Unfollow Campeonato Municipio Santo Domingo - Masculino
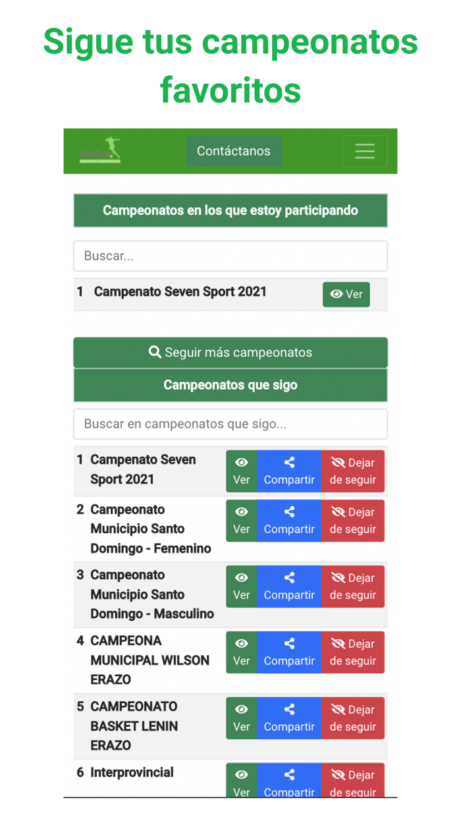 [353, 586]
